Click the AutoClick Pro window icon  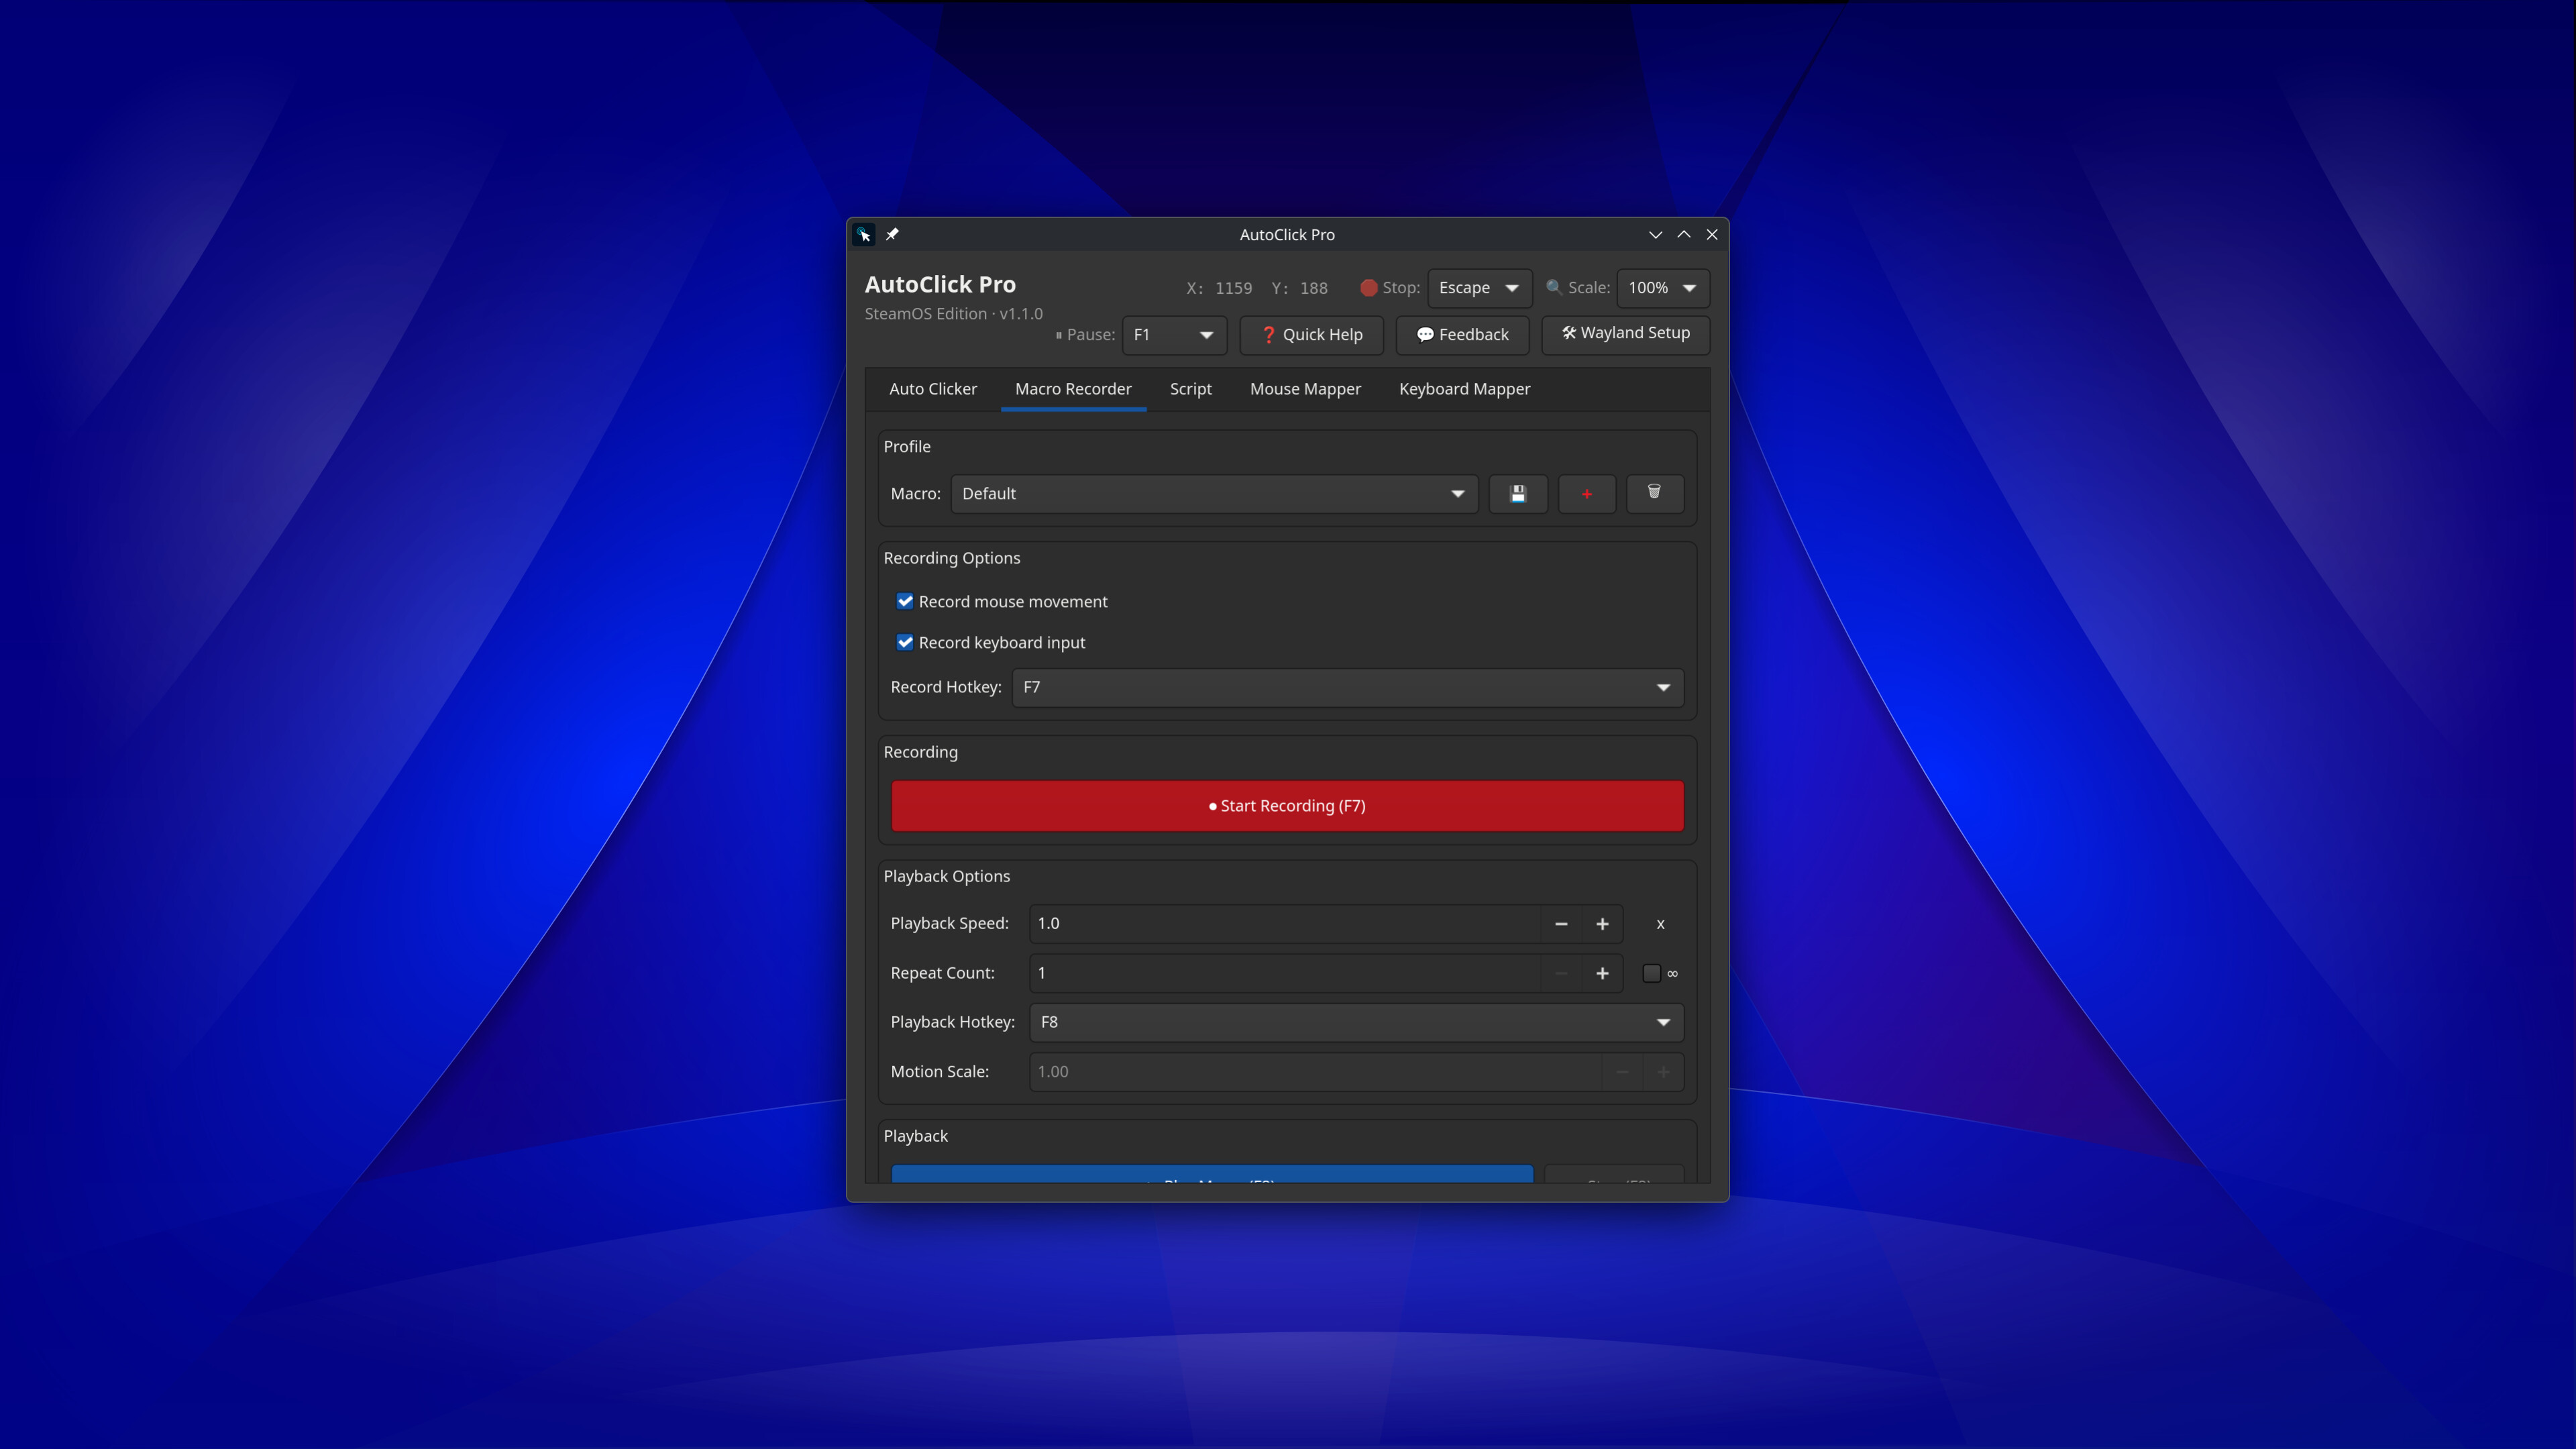(x=864, y=235)
